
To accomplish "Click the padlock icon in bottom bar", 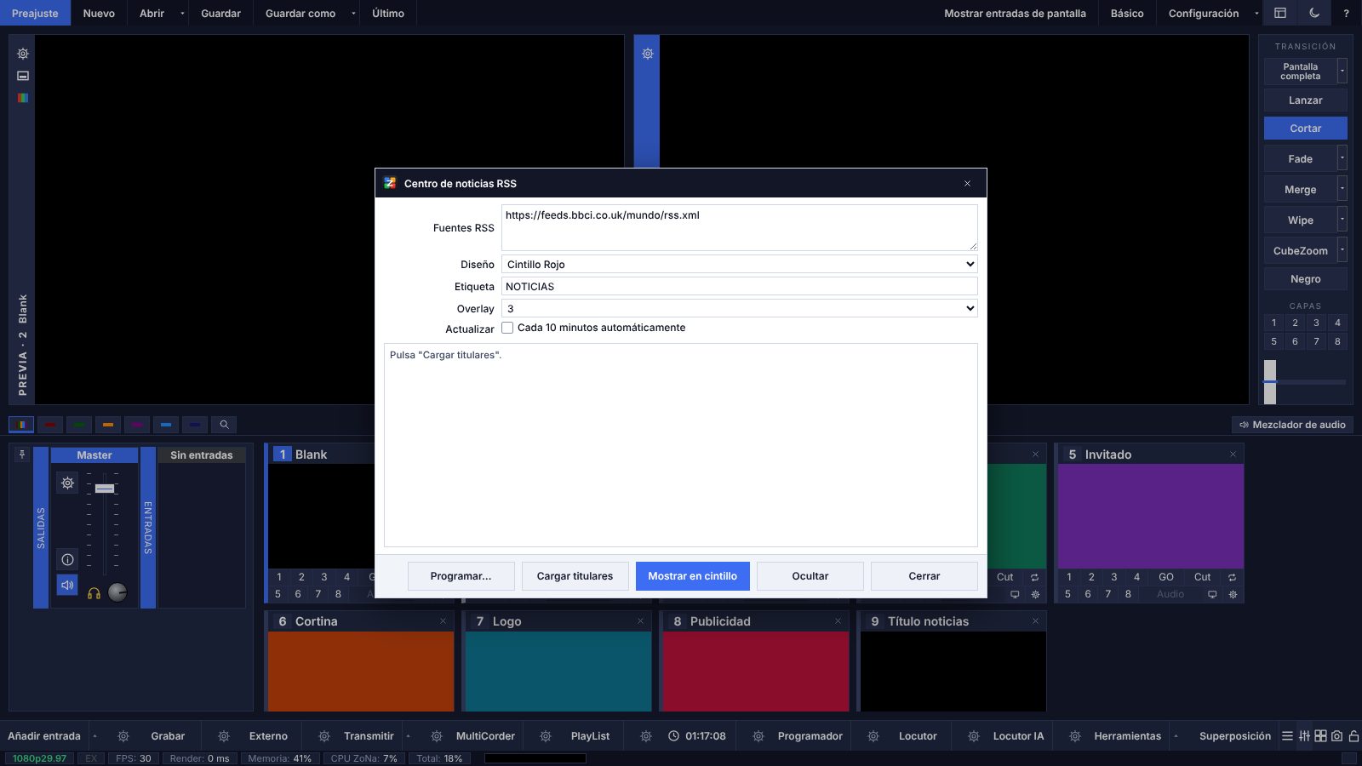I will click(x=1353, y=736).
